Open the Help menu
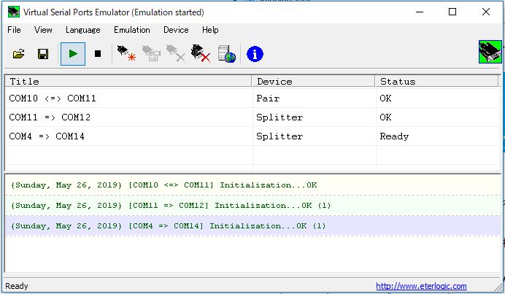 (x=210, y=30)
